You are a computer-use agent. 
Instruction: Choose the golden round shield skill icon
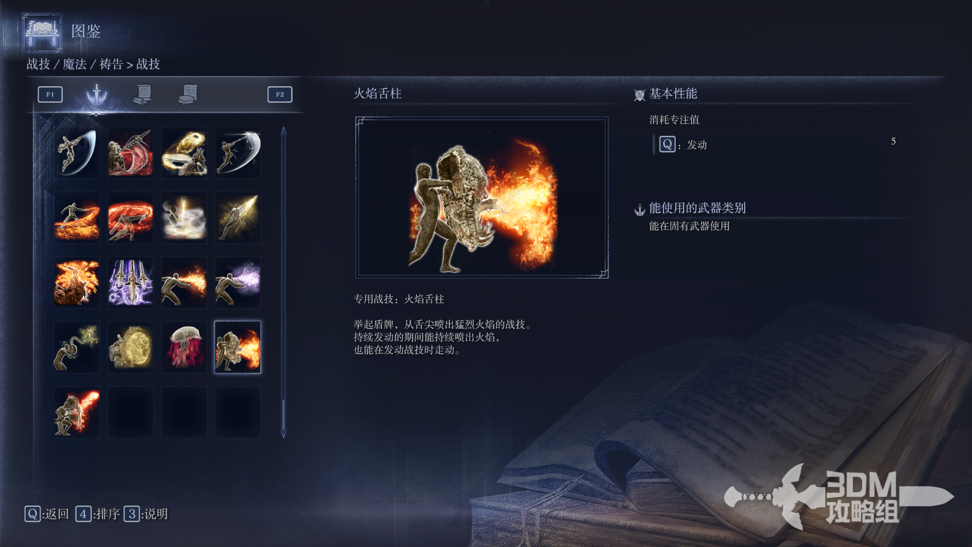pyautogui.click(x=131, y=347)
